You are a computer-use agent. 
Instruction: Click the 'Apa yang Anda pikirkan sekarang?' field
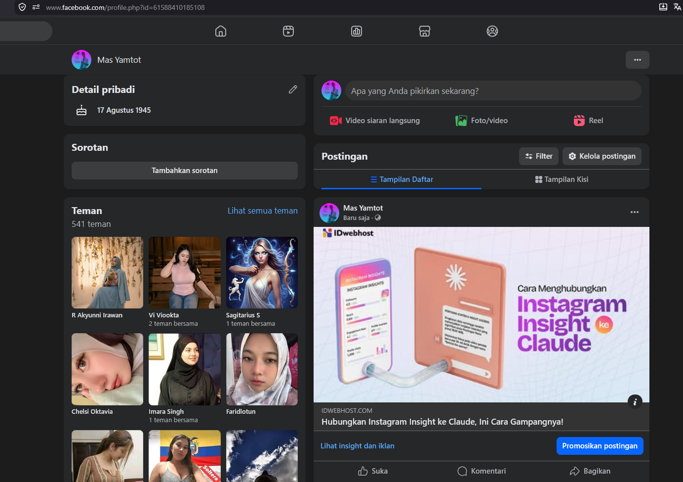[x=493, y=91]
